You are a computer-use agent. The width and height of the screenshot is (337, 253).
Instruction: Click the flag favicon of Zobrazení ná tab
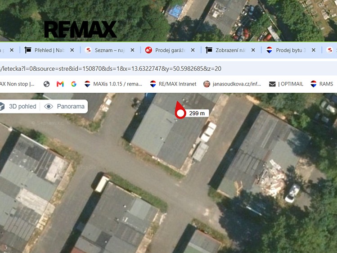[209, 50]
